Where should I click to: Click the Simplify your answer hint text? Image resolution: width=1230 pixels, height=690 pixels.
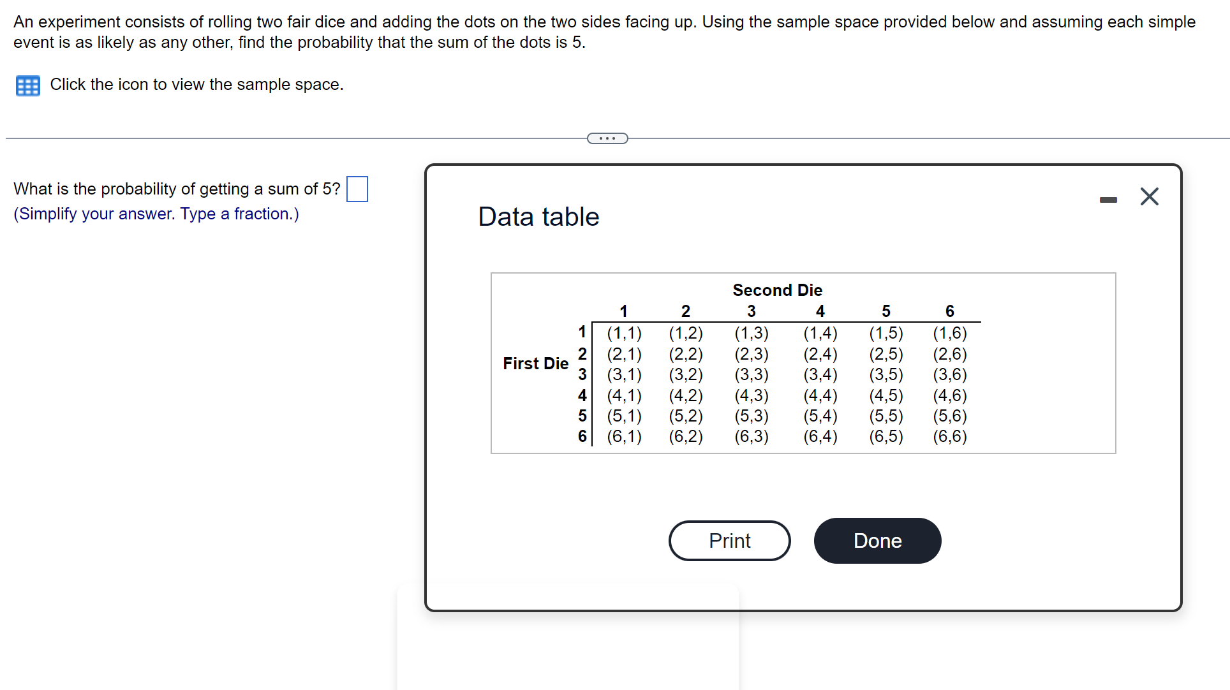[x=156, y=214]
